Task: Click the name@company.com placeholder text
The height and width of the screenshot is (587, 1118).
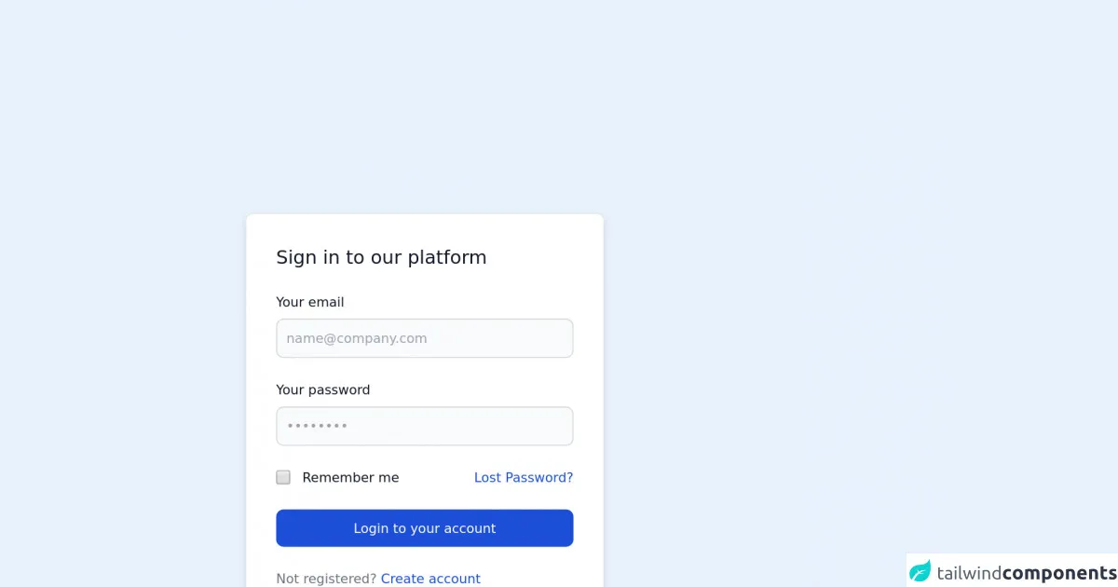Action: click(357, 338)
